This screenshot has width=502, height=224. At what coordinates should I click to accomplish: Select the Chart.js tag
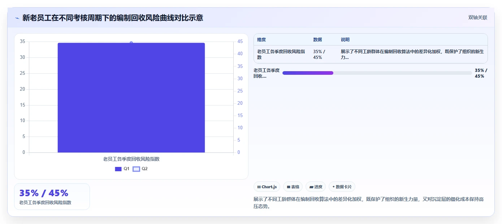267,187
